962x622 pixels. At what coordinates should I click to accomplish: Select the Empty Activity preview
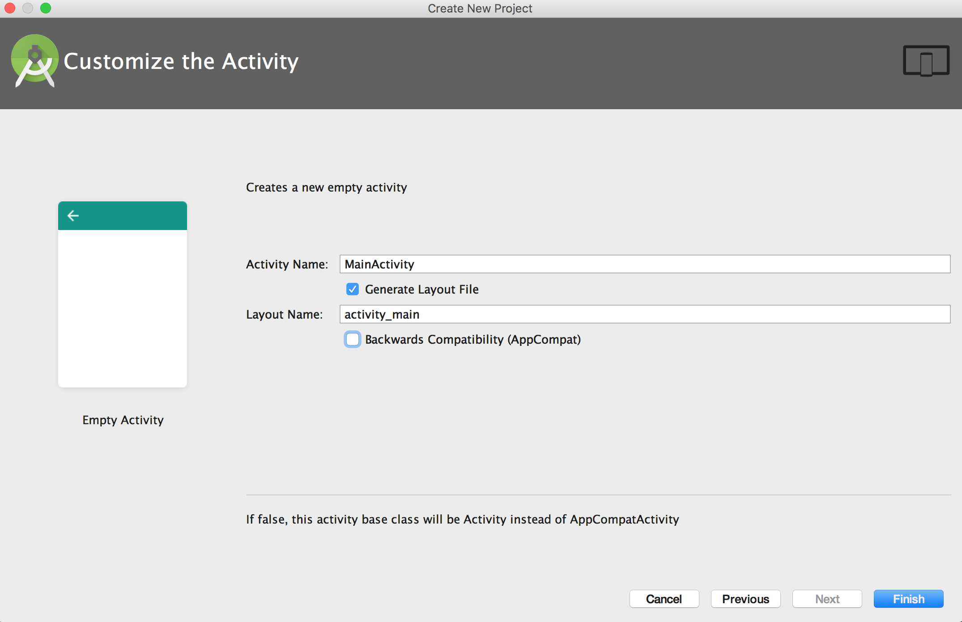click(x=123, y=294)
